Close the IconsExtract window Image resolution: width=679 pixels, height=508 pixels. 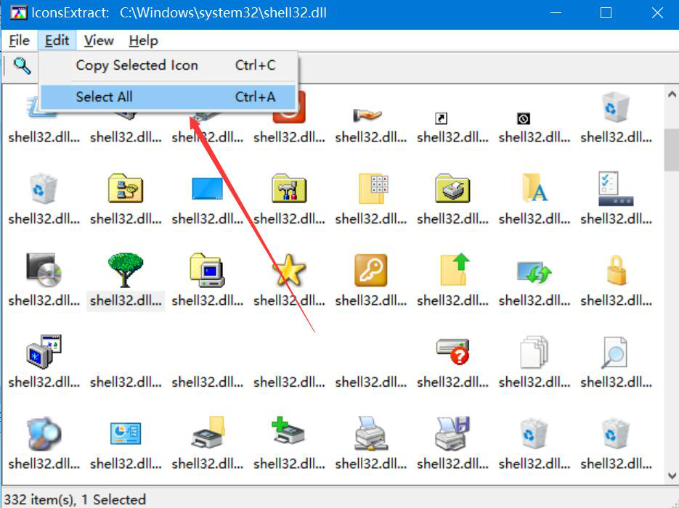[x=657, y=13]
